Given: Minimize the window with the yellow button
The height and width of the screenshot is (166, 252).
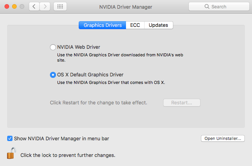Looking at the screenshot, I should pyautogui.click(x=14, y=6).
